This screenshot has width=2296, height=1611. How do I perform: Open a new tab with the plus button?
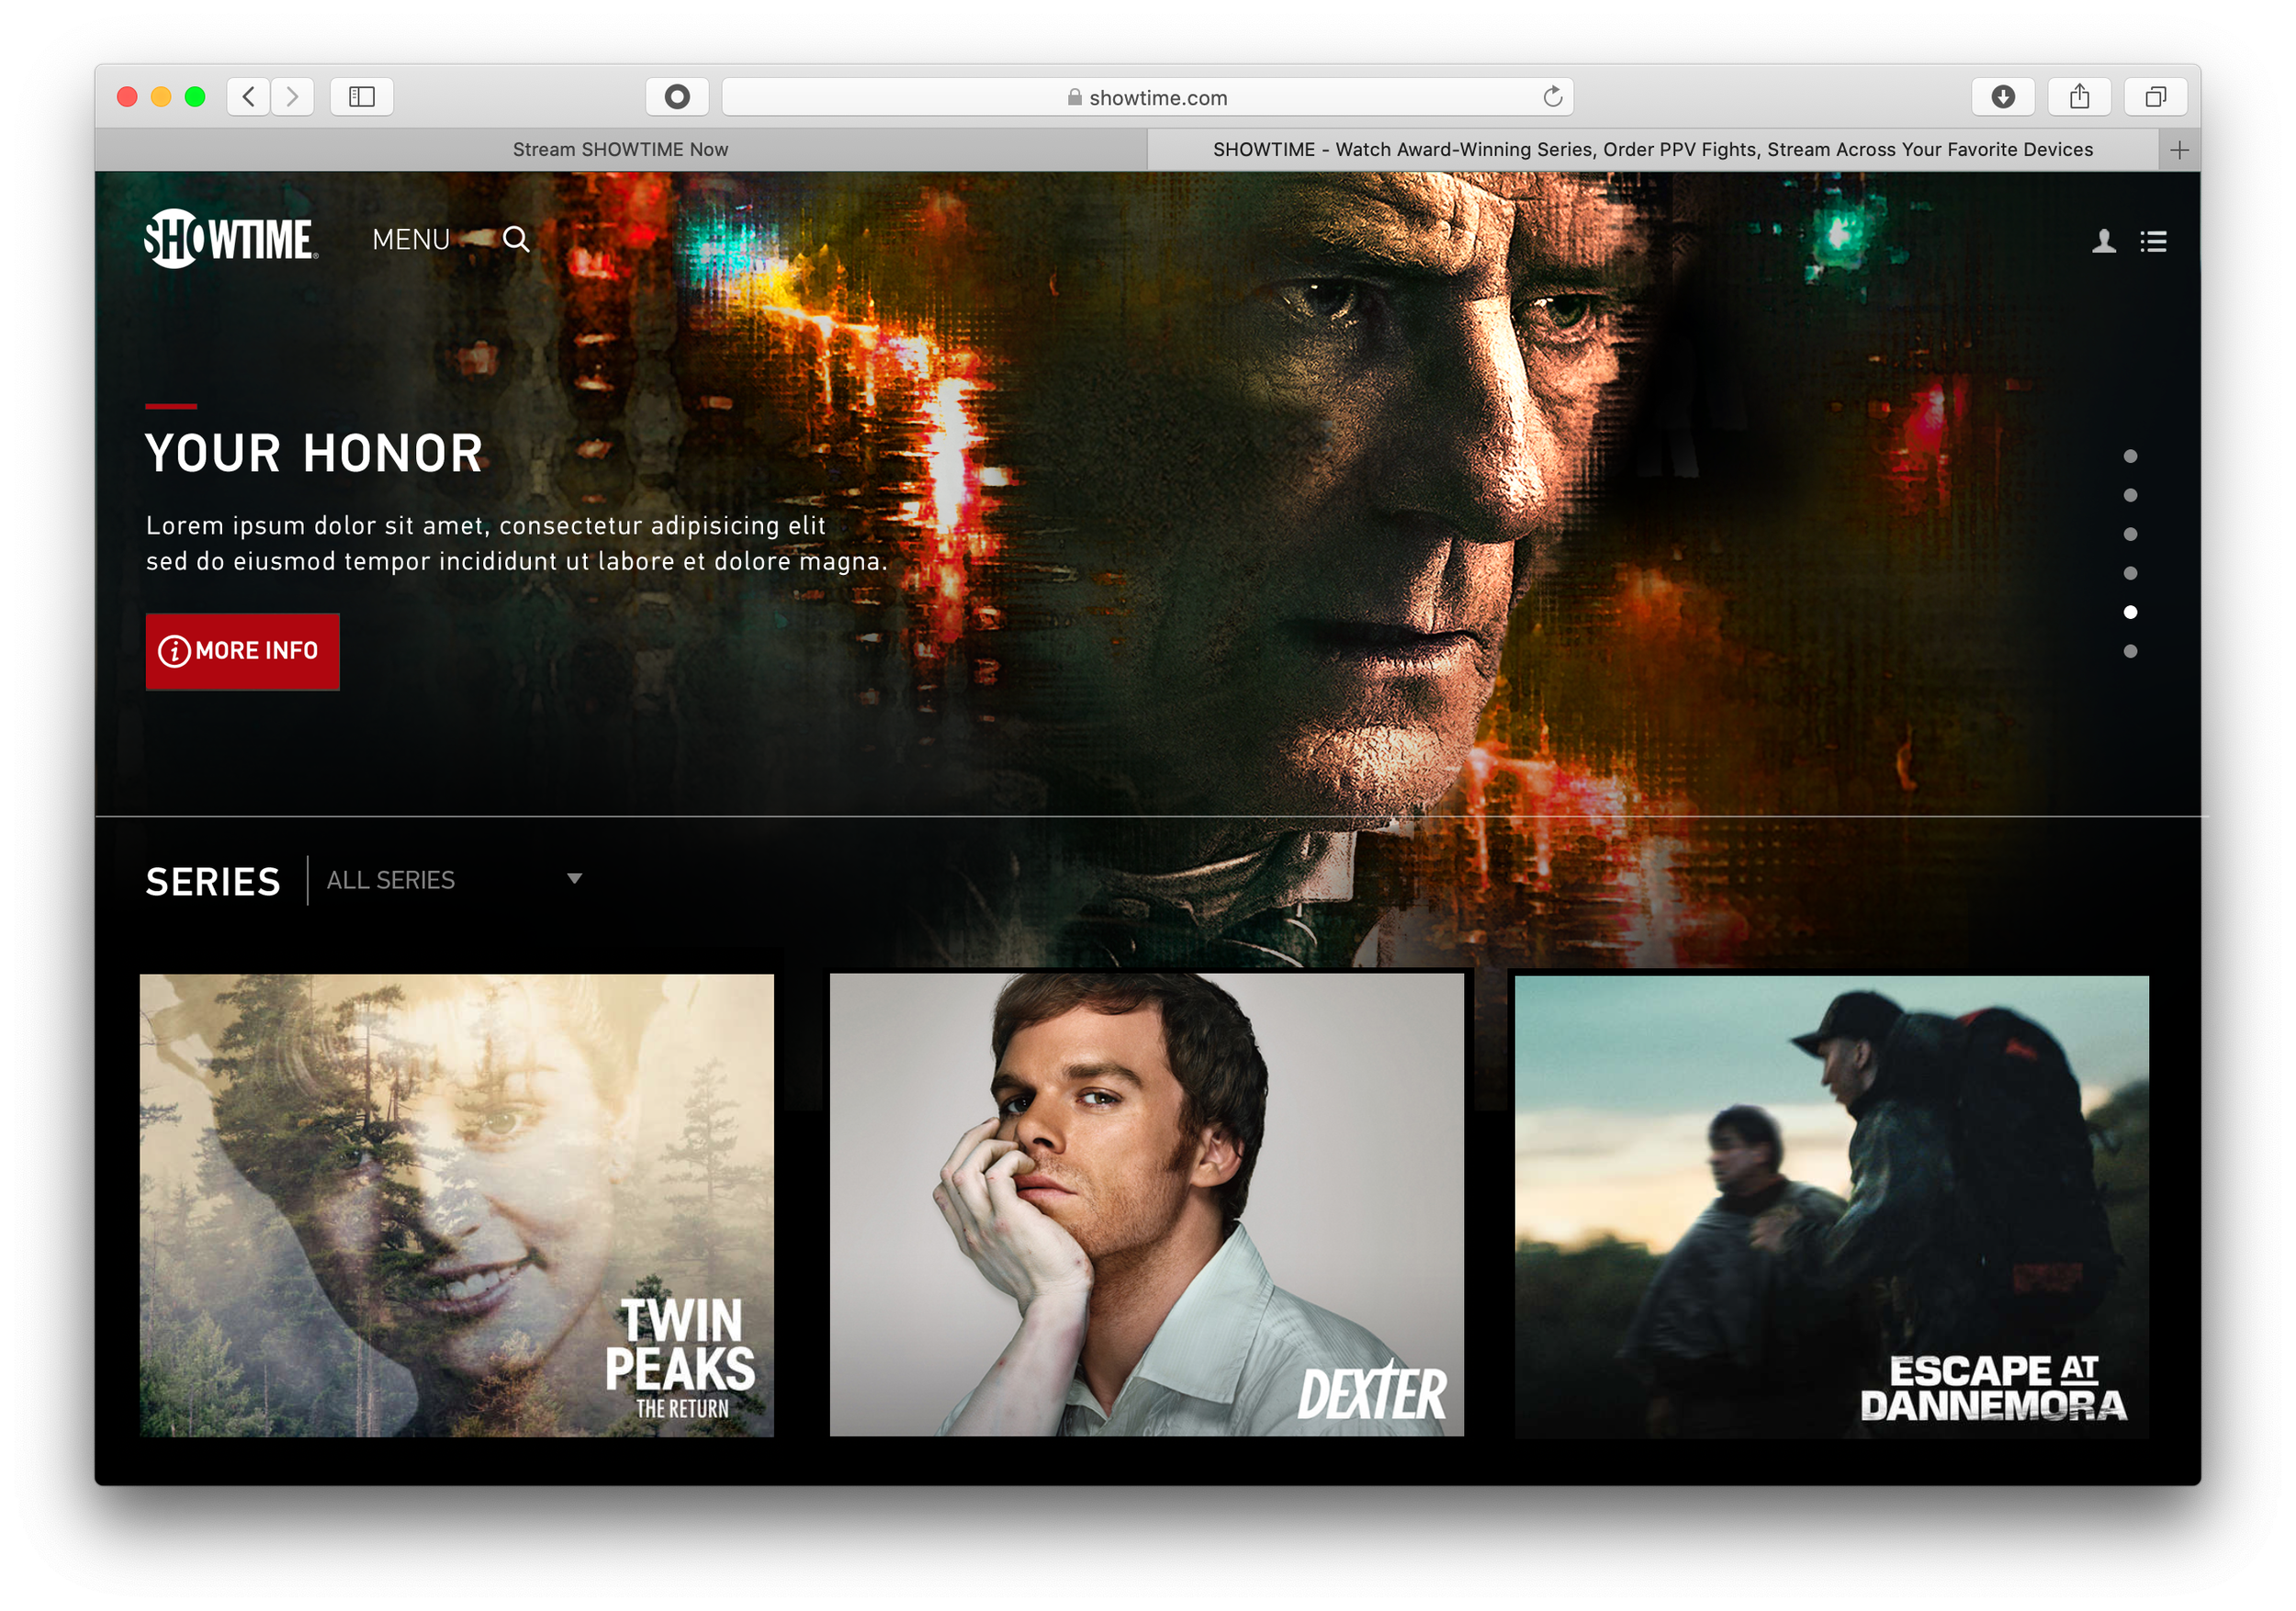coord(2178,148)
